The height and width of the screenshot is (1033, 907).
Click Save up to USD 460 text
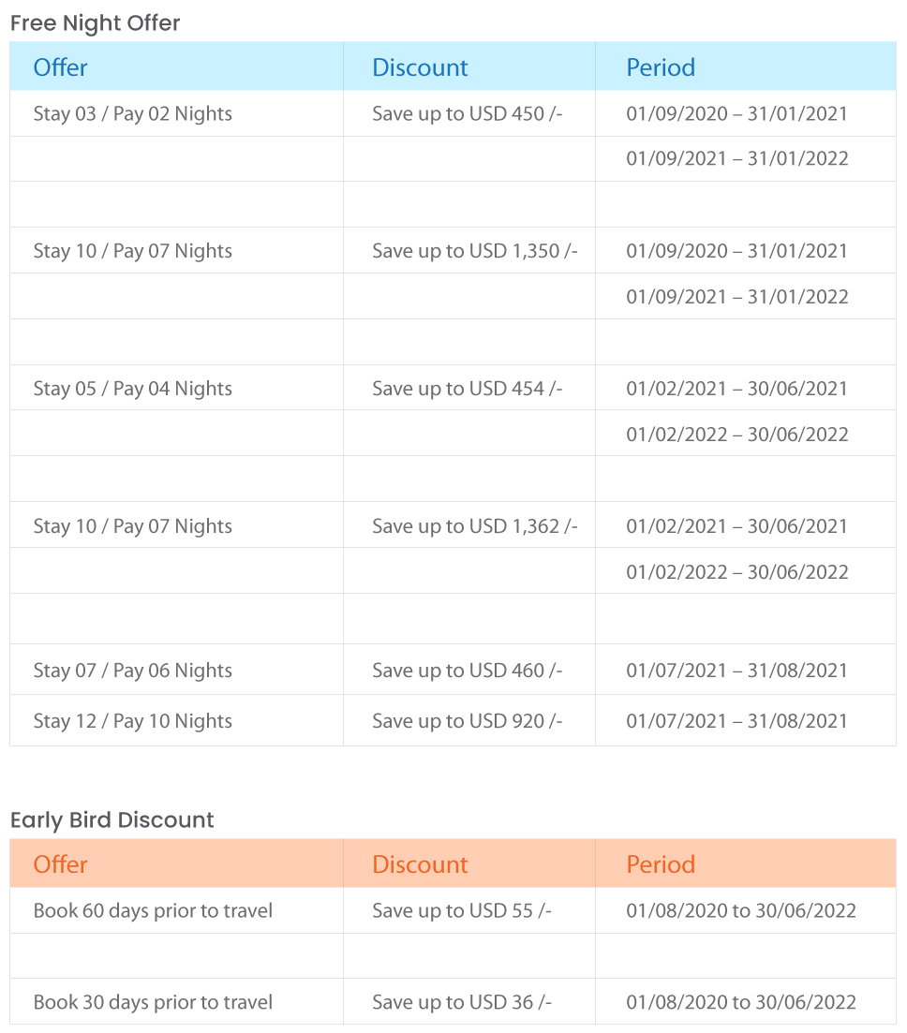click(467, 671)
